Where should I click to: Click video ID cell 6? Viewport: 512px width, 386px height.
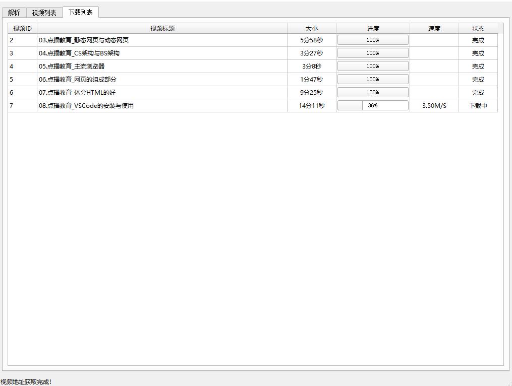pyautogui.click(x=22, y=92)
